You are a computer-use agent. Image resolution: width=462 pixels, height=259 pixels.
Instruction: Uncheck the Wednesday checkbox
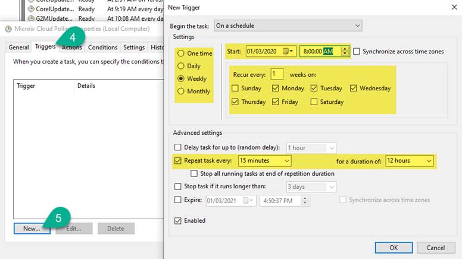click(354, 88)
